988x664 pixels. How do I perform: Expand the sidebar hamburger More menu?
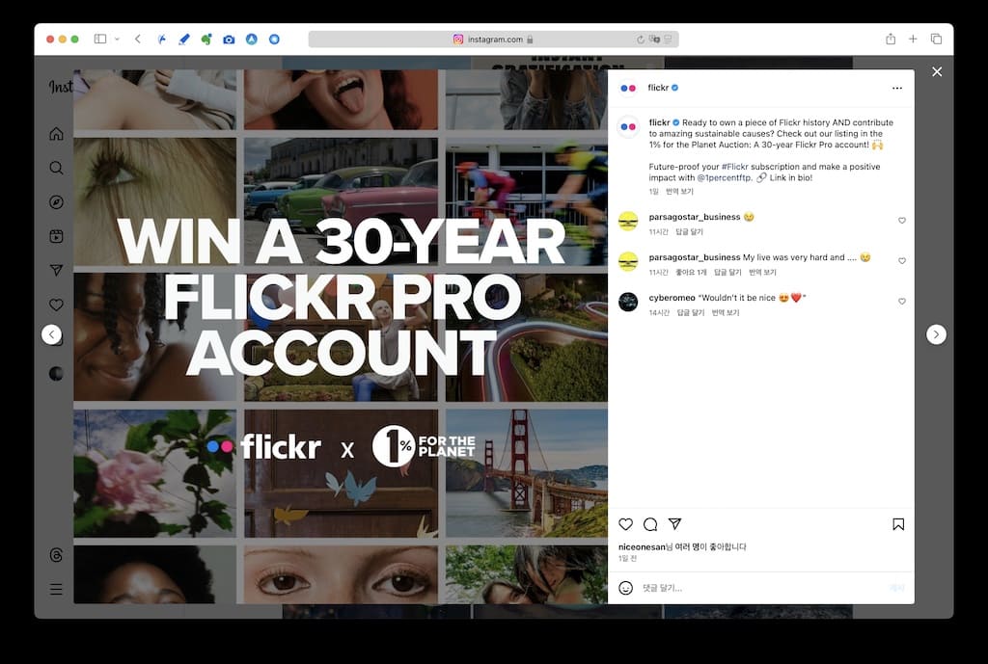point(56,589)
